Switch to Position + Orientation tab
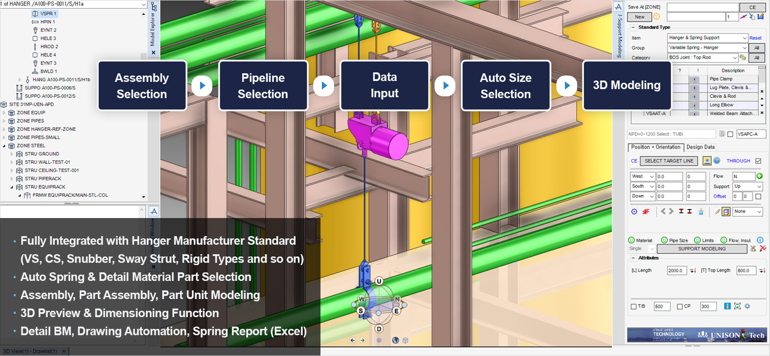Viewport: 770px width, 356px height. (655, 147)
